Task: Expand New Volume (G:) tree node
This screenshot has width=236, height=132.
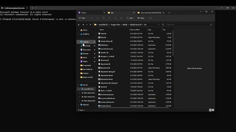Action: click(x=79, y=101)
